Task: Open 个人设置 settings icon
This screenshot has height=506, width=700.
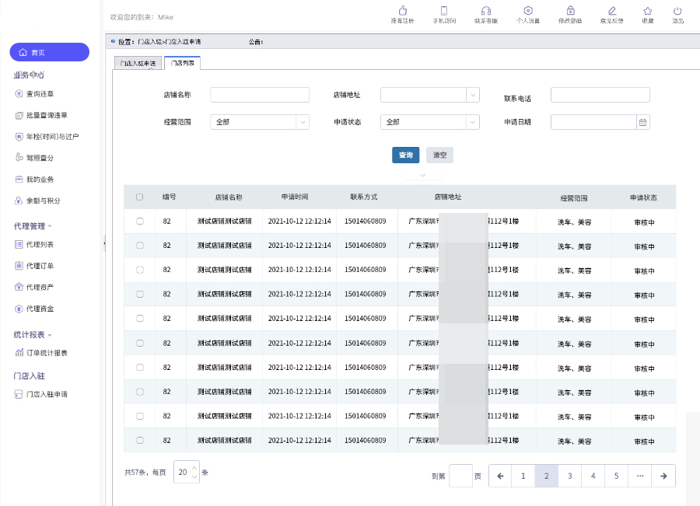Action: 528,10
